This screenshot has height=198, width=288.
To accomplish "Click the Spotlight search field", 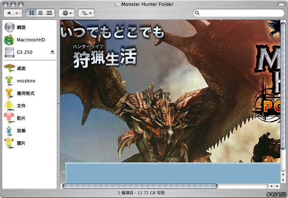I will tap(239, 13).
